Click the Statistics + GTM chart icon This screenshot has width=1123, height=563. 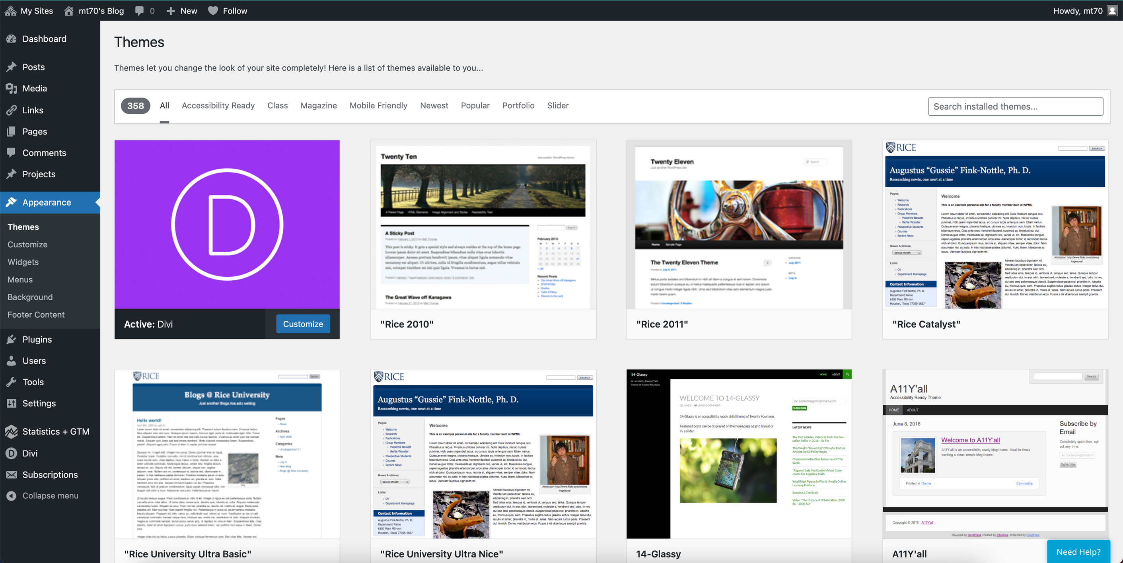tap(11, 432)
